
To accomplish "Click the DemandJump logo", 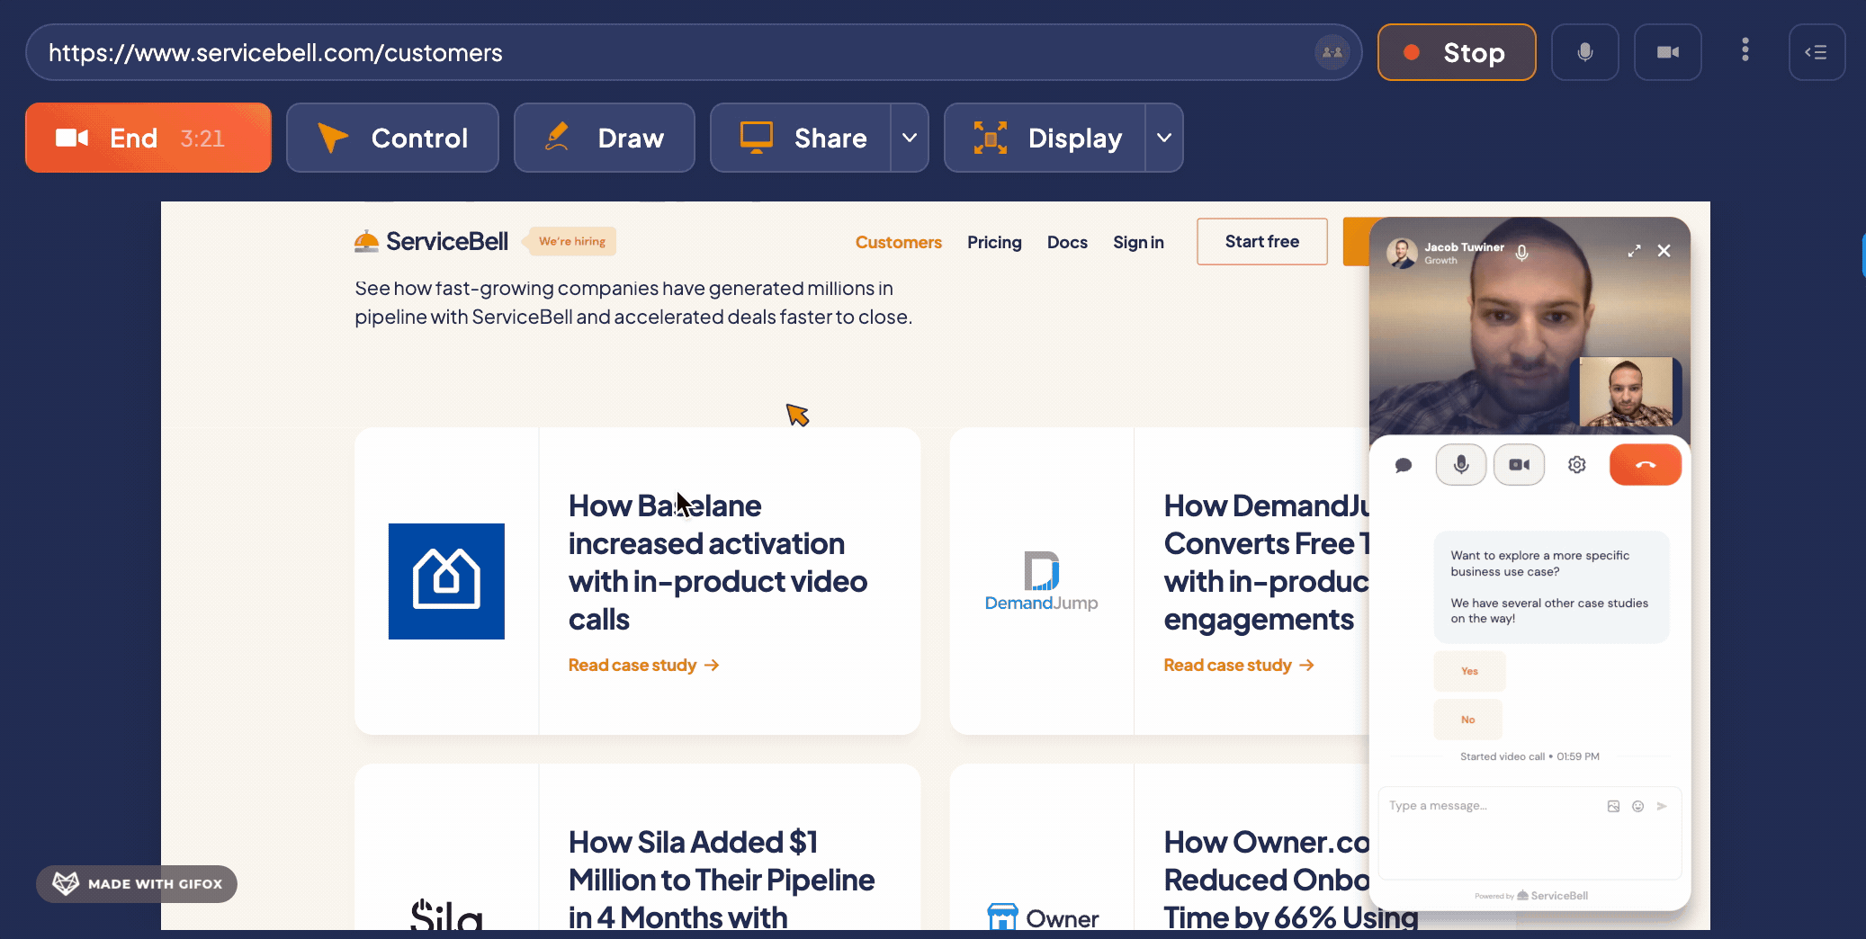I will tap(1041, 581).
